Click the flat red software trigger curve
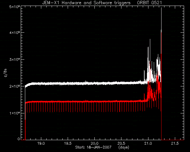Viewport: 190px width, 152px height. pyautogui.click(x=85, y=102)
